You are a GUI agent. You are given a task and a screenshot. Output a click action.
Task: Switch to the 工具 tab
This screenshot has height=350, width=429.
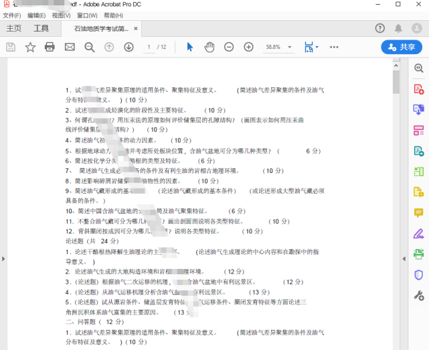coord(41,29)
